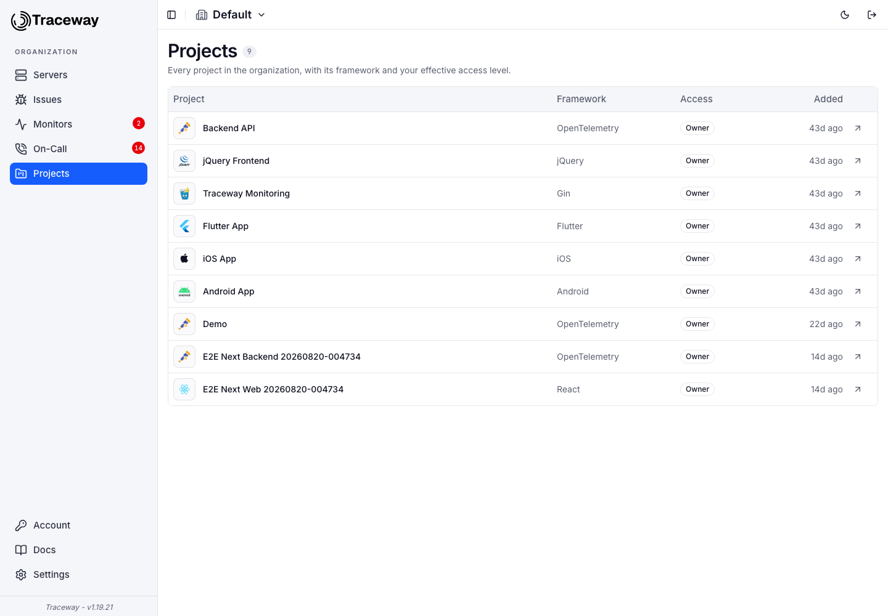Open iOS App via its arrow icon
Viewport: 888px width, 616px height.
[x=858, y=259]
